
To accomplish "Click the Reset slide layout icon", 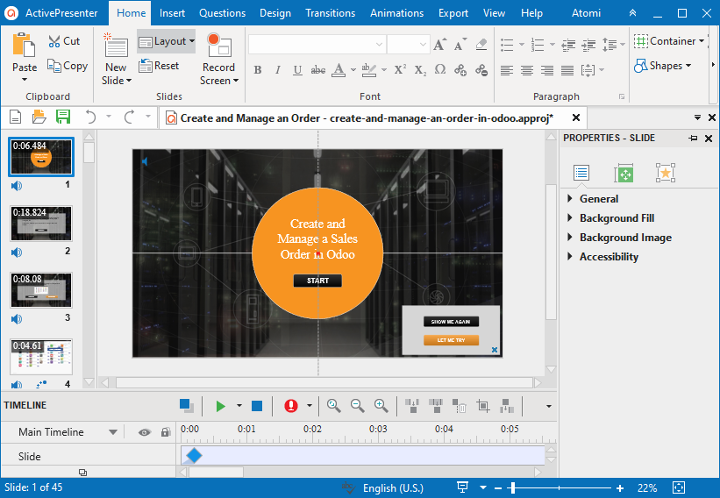I will coord(146,66).
